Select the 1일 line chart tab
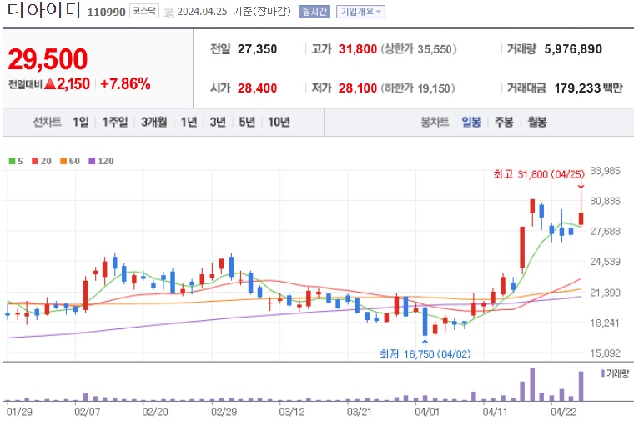Screen dimensions: 634x421 click(x=80, y=122)
